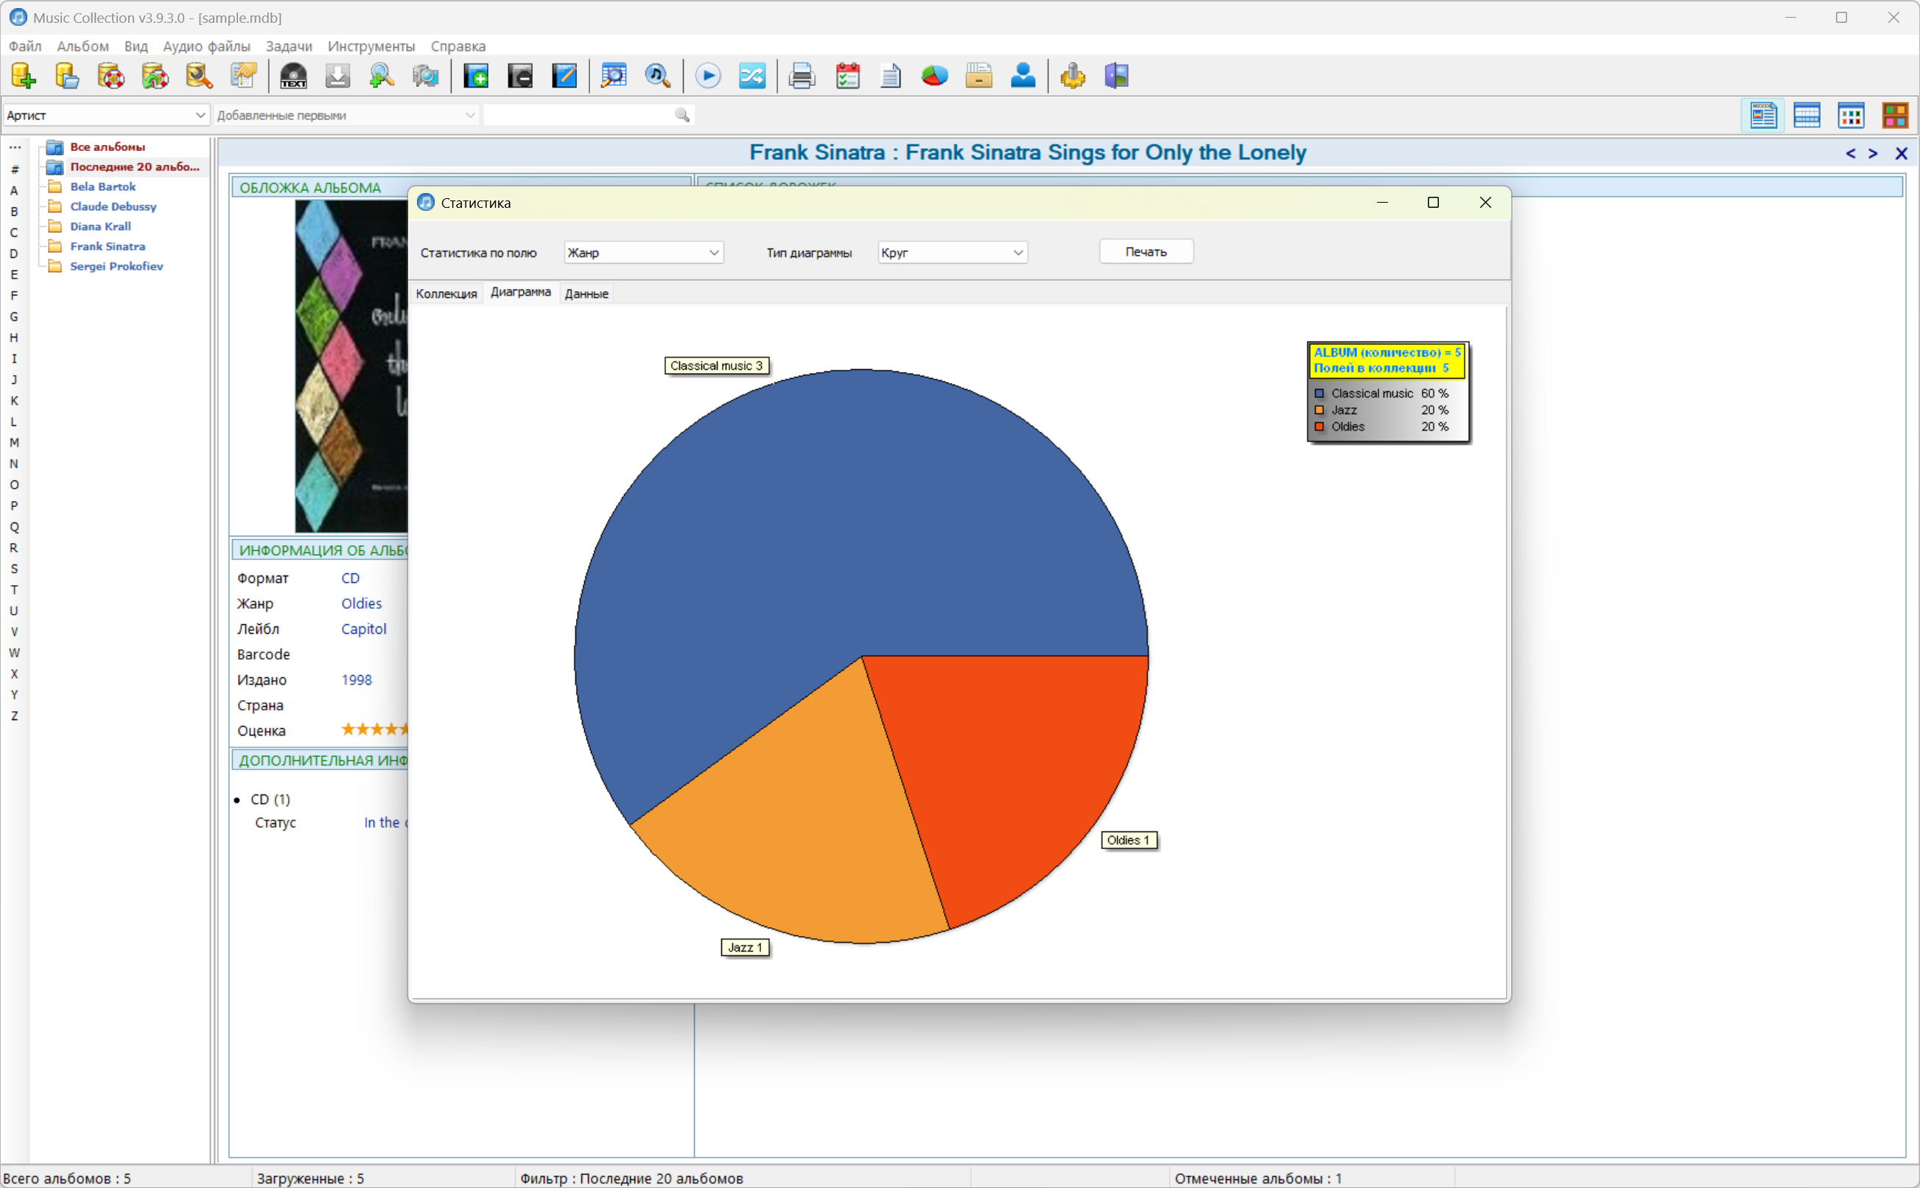Open the Круг chart type dropdown

point(1017,253)
